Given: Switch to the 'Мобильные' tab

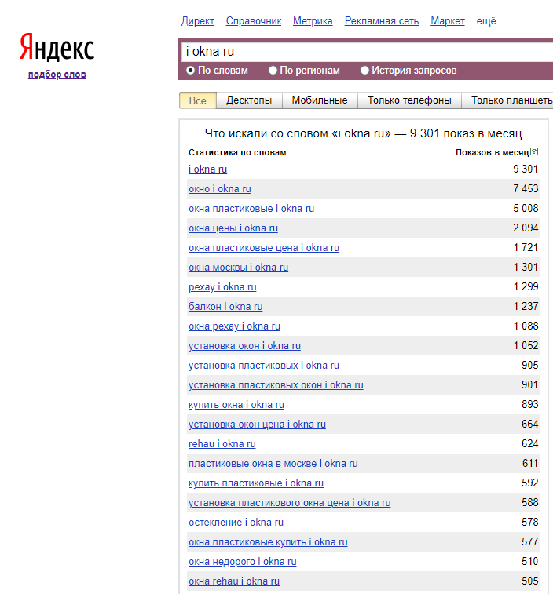Looking at the screenshot, I should click(319, 100).
